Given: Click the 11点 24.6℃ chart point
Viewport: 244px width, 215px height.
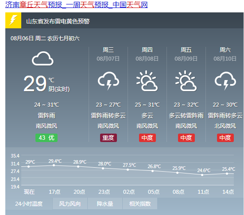Looking at the screenshot, I should [x=202, y=175].
